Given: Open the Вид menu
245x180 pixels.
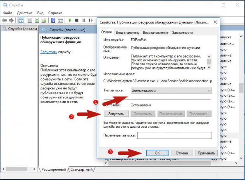Looking at the screenshot, I should [40, 13].
